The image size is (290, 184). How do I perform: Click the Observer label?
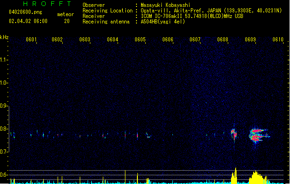(x=94, y=5)
